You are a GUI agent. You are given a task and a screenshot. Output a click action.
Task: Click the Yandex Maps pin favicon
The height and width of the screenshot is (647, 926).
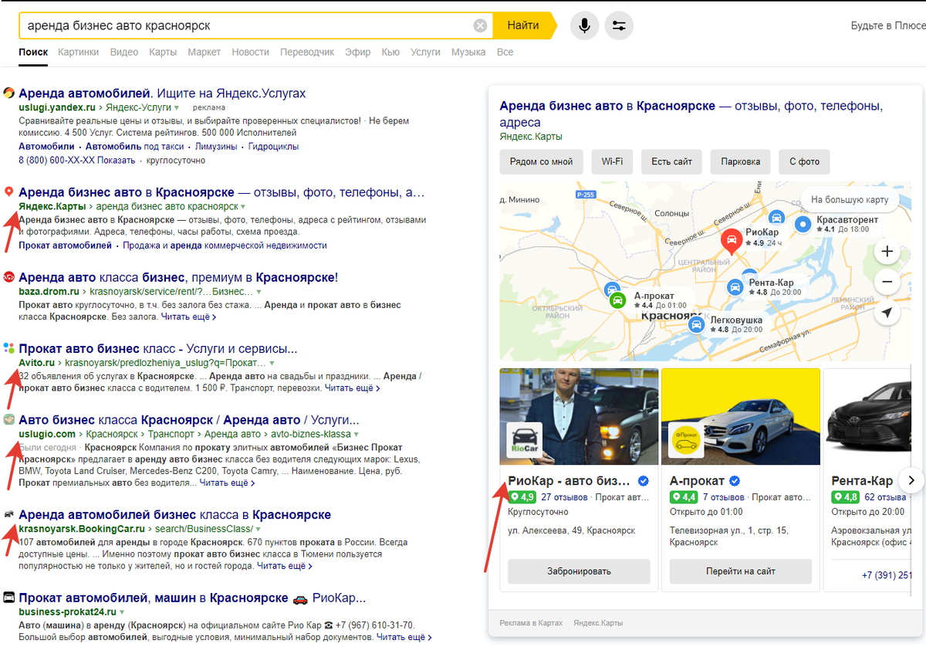click(8, 192)
